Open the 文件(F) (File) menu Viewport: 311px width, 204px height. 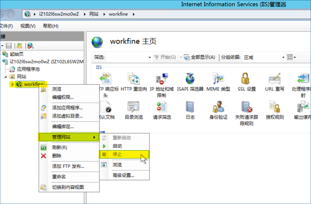(7, 26)
